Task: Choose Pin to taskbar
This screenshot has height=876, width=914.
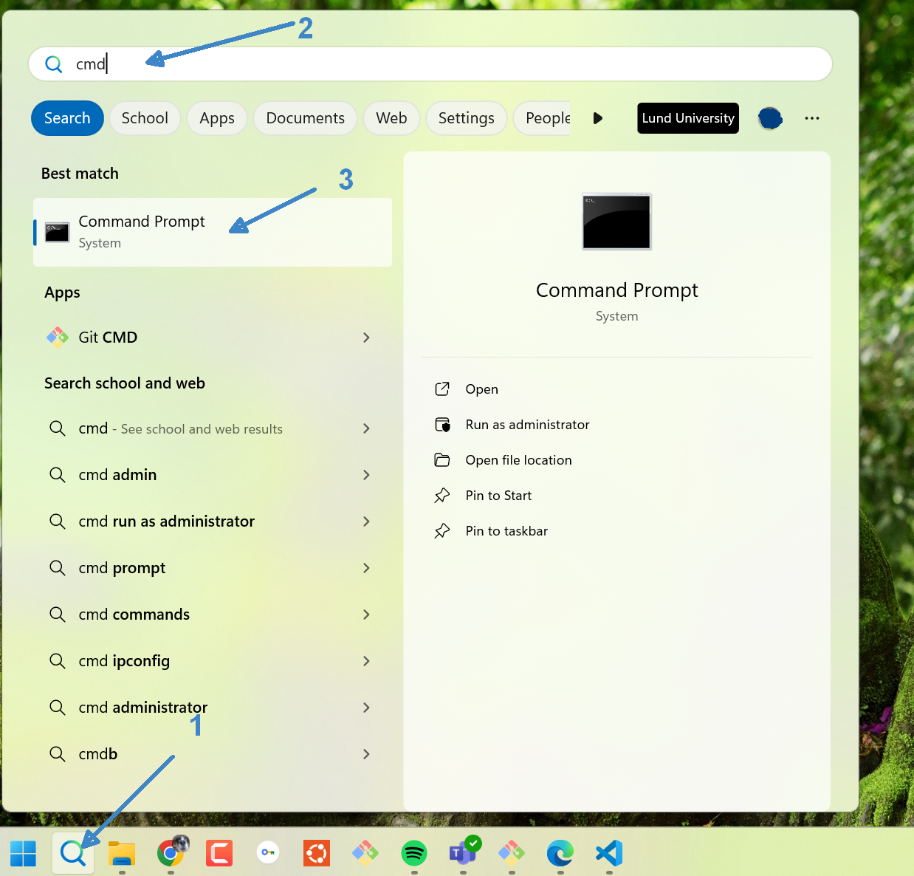Action: [x=507, y=531]
